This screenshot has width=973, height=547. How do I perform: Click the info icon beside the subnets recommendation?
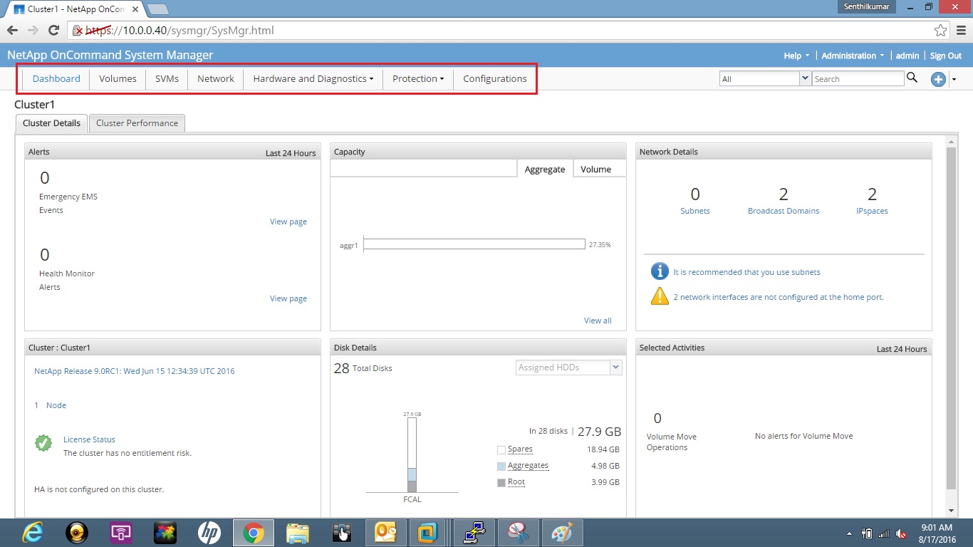(x=659, y=271)
